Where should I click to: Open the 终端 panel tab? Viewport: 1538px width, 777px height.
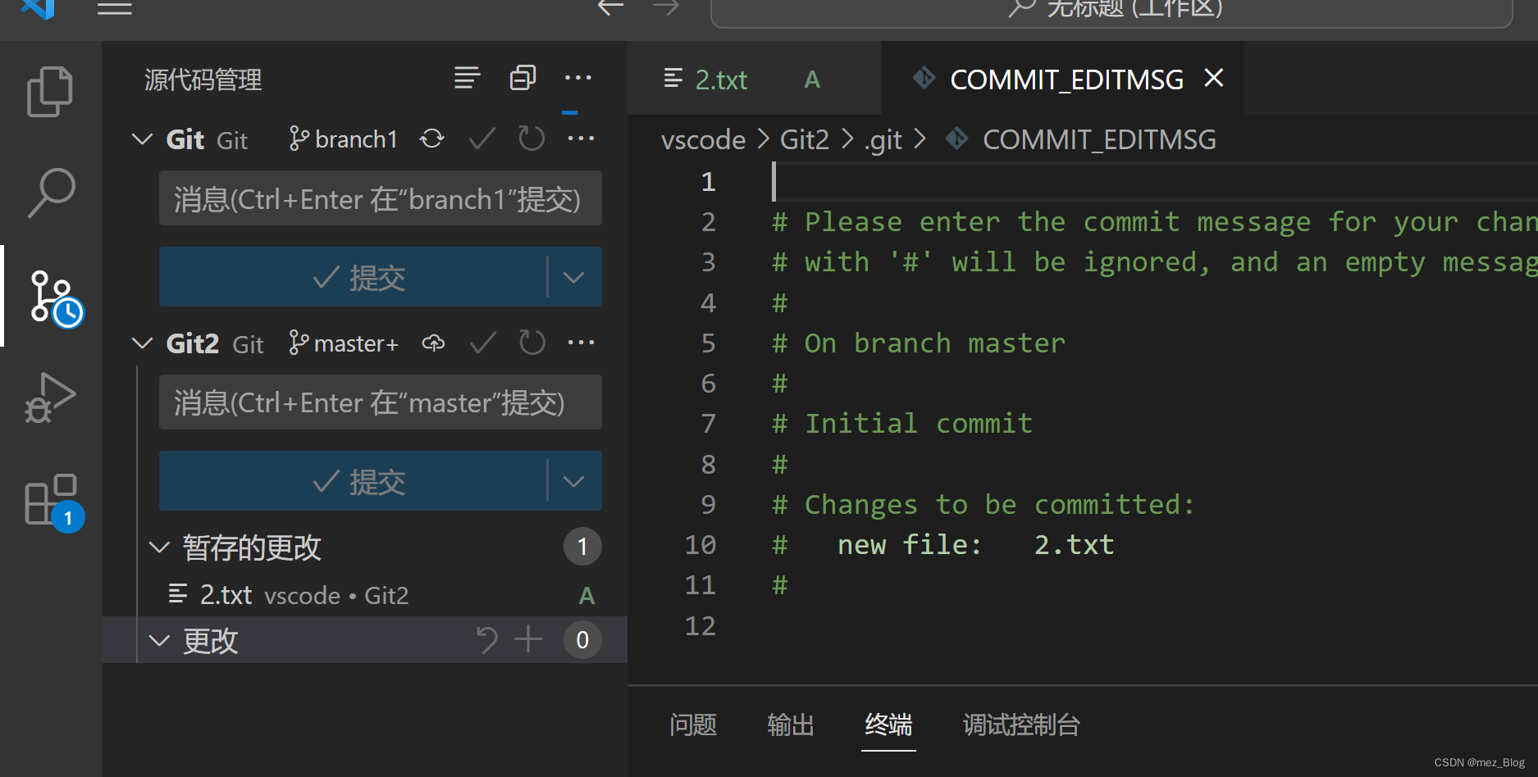[x=888, y=725]
